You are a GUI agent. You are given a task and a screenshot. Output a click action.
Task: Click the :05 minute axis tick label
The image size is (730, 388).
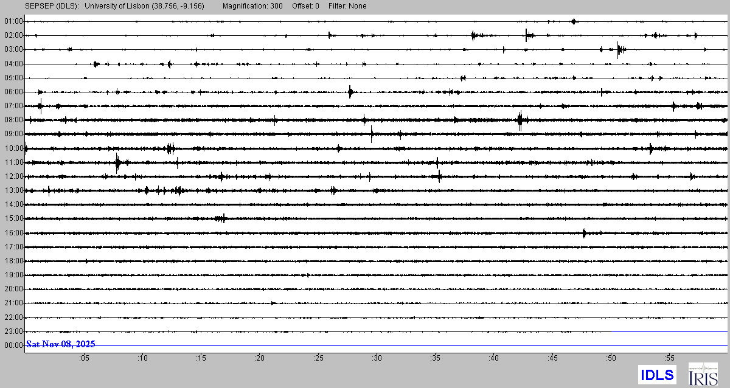tap(84, 358)
